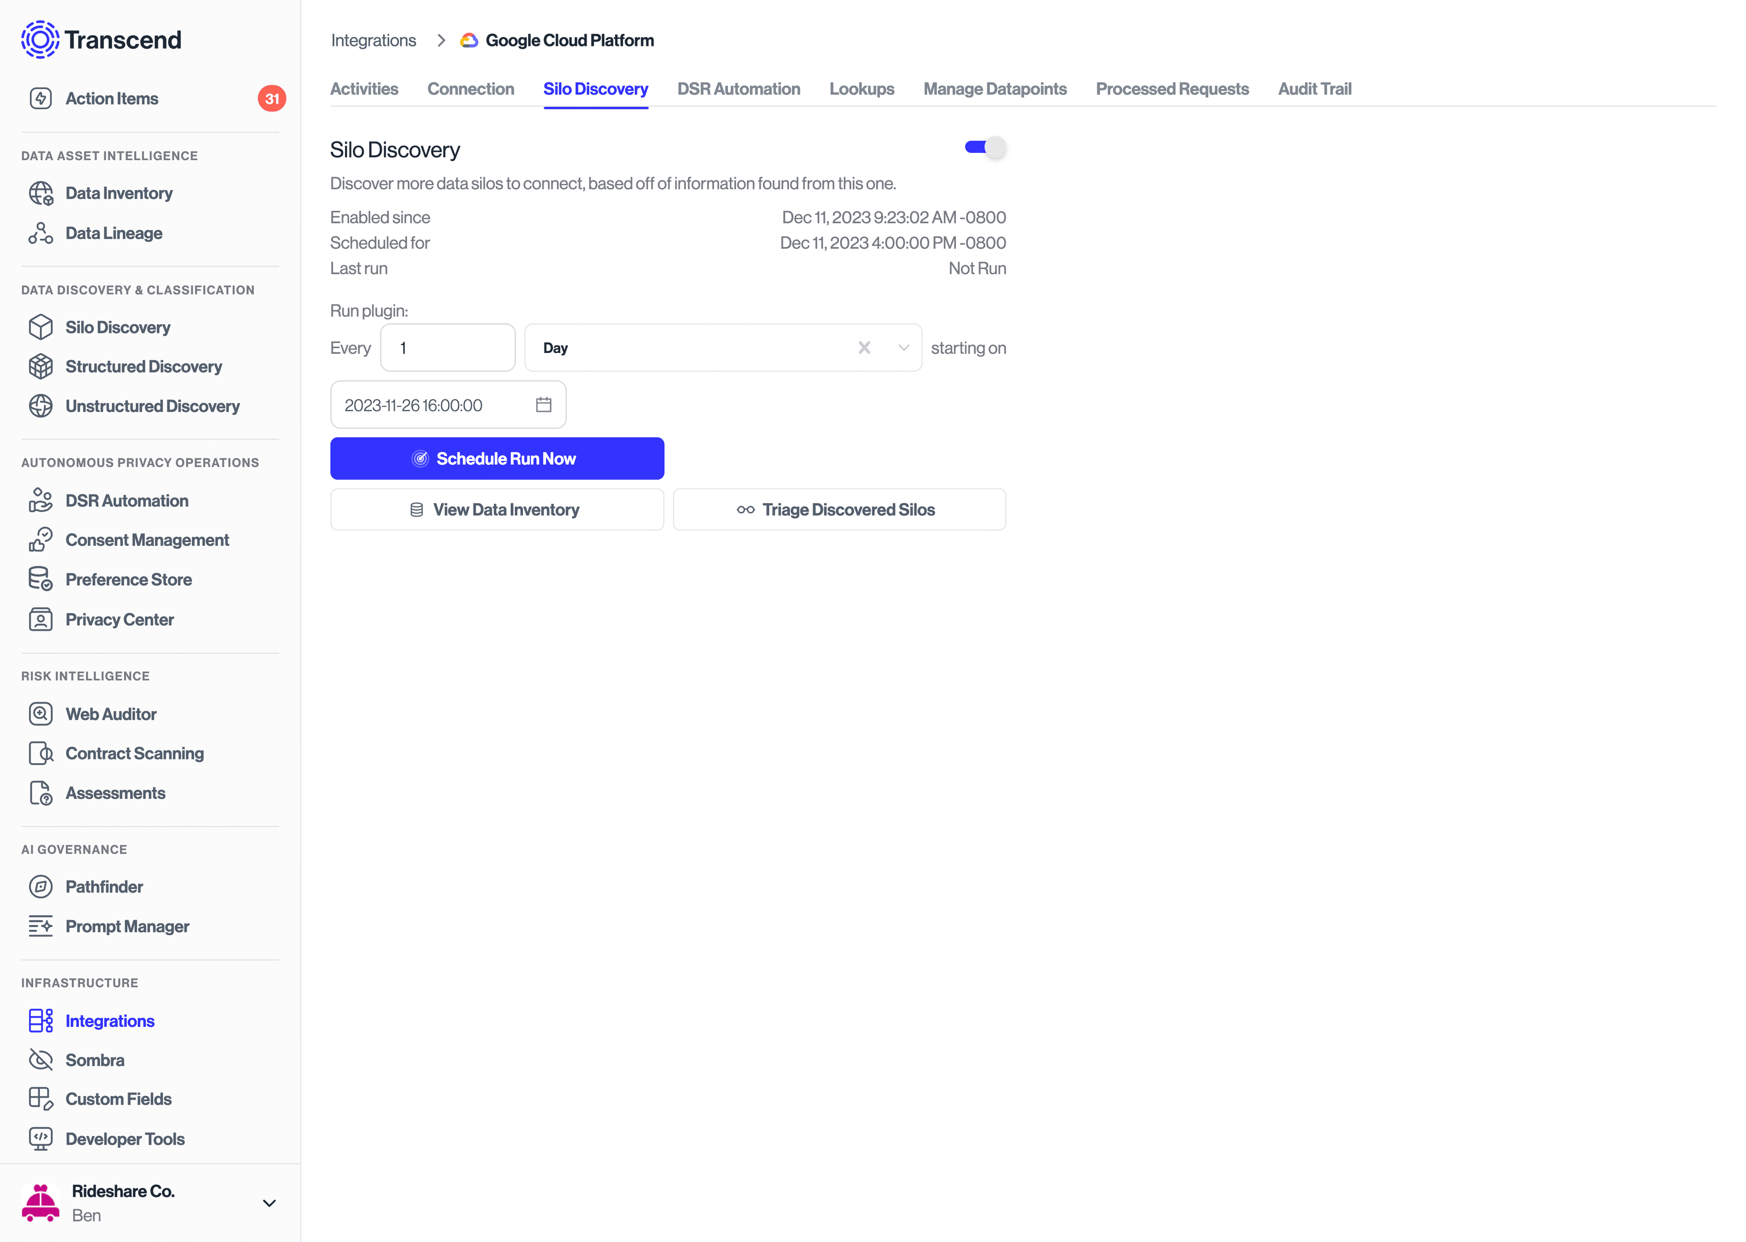Click the Action Items notification badge
The image size is (1746, 1242).
[272, 98]
